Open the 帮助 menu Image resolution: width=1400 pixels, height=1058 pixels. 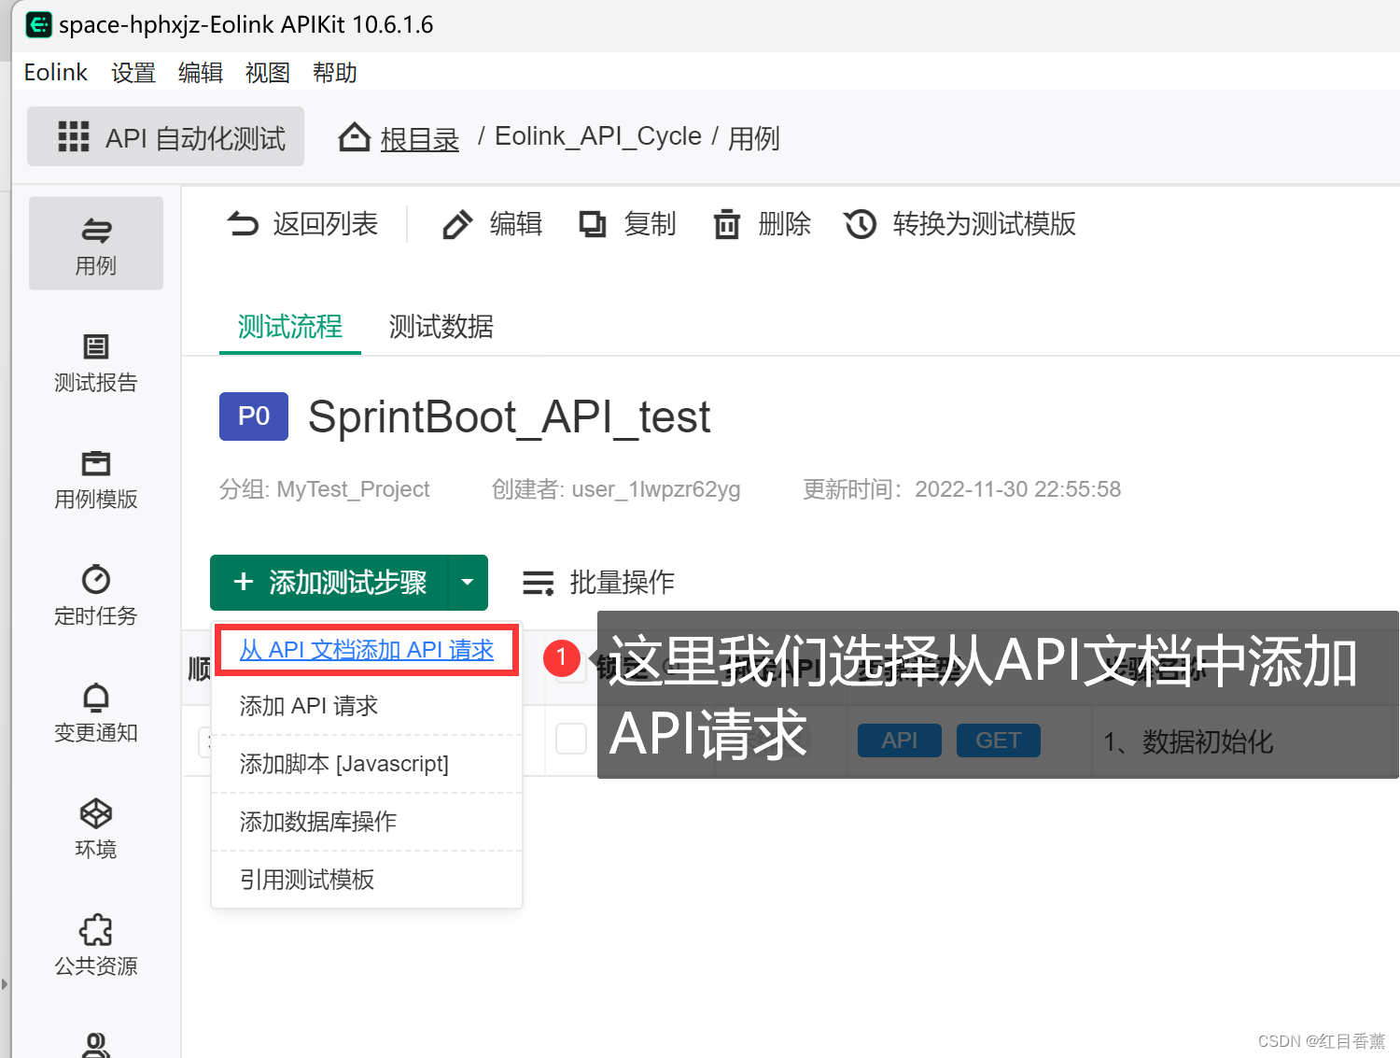pyautogui.click(x=335, y=72)
